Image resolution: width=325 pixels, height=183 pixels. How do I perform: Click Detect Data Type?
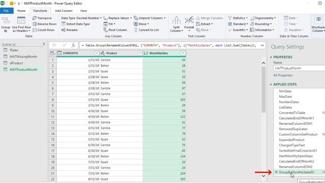76,24
